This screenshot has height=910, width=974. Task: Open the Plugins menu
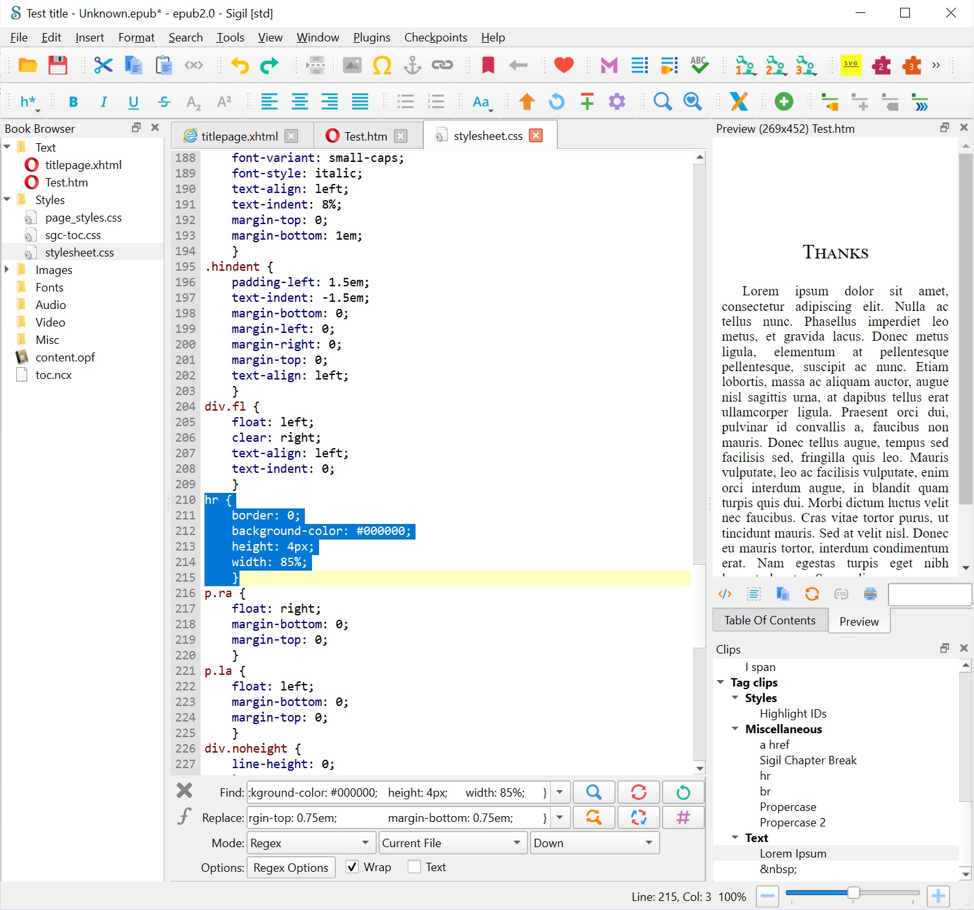(x=371, y=38)
